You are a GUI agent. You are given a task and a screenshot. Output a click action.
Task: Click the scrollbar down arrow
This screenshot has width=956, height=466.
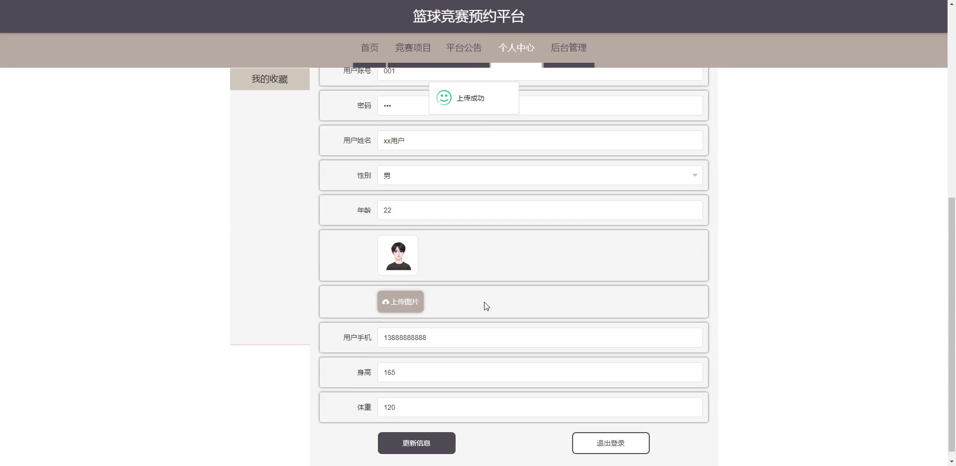click(x=952, y=462)
